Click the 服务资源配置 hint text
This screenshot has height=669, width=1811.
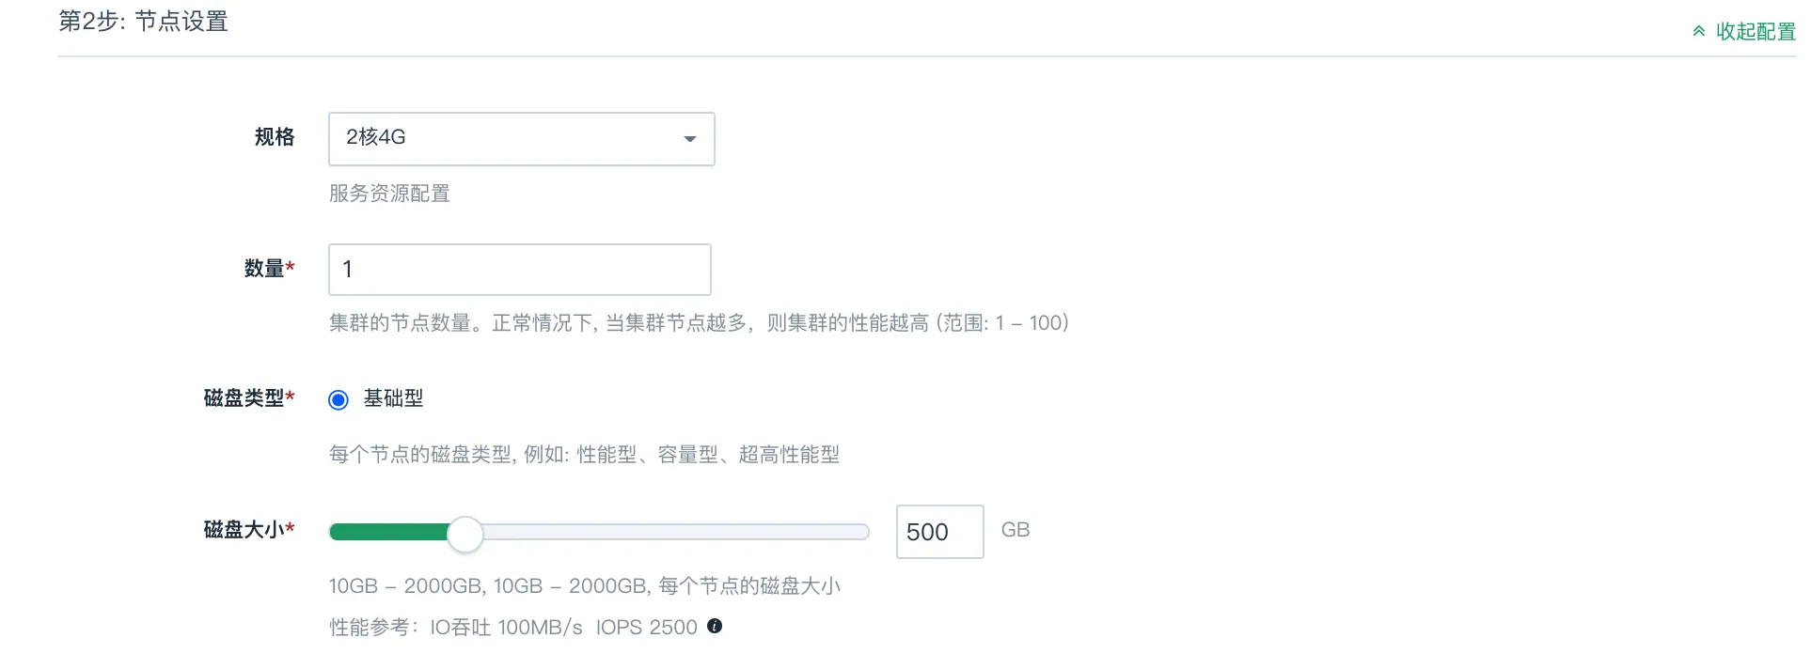389,194
